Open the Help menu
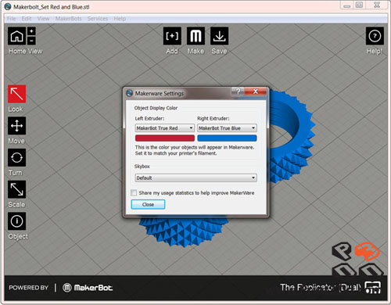 coord(120,19)
